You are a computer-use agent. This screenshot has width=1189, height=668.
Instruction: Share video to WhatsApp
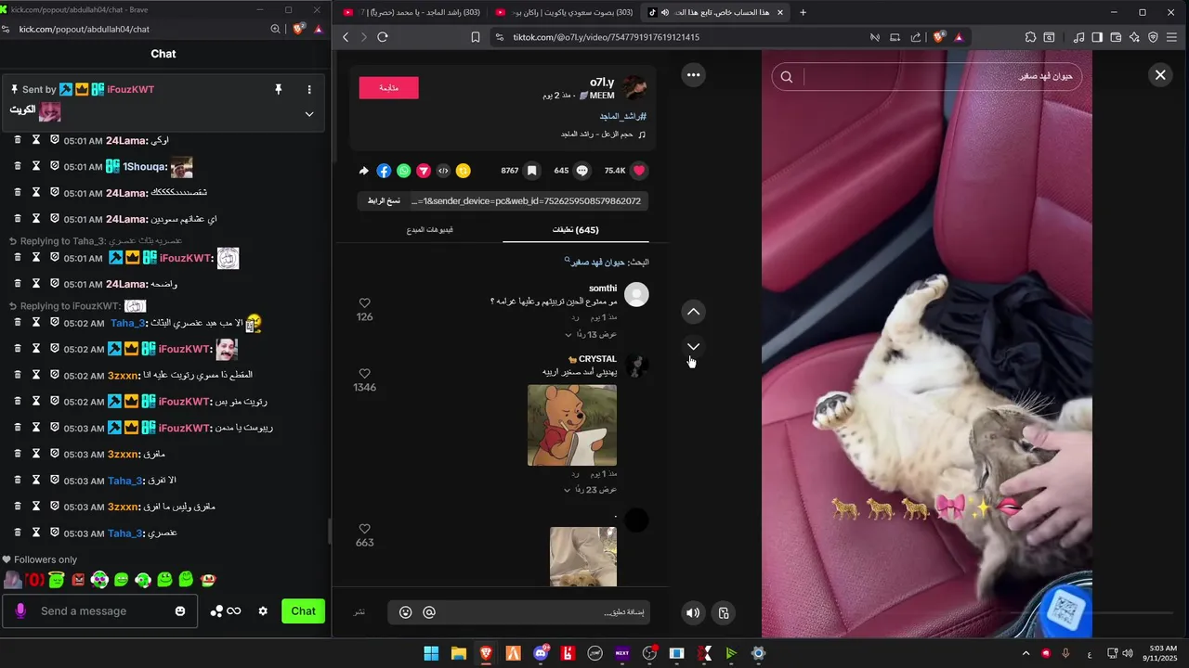coord(403,171)
